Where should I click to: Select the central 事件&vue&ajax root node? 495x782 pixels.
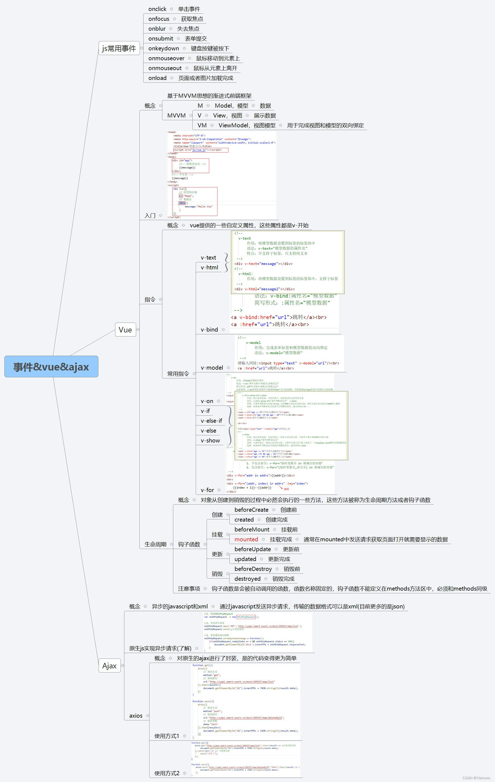(51, 366)
